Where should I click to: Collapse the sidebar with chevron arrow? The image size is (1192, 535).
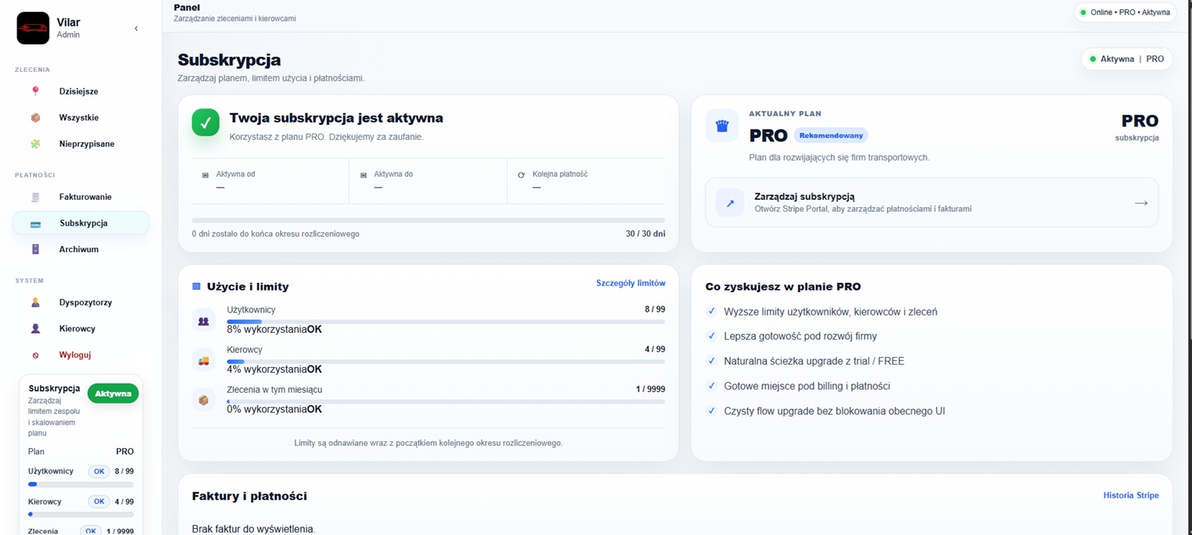(136, 28)
